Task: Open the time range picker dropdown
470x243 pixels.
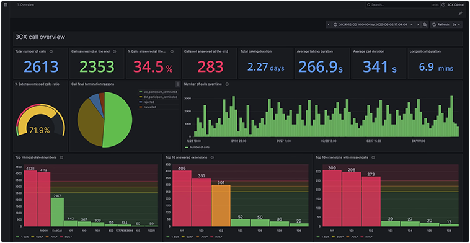Action: pyautogui.click(x=373, y=25)
